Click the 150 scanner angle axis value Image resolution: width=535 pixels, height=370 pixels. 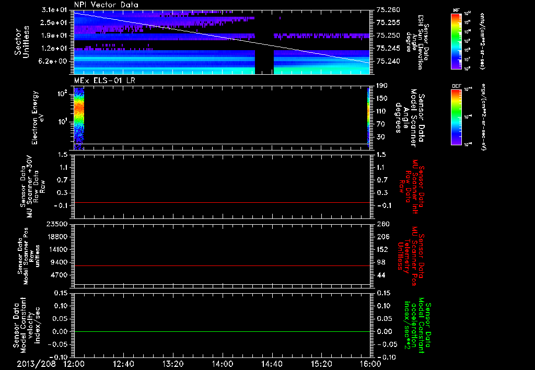(x=382, y=98)
